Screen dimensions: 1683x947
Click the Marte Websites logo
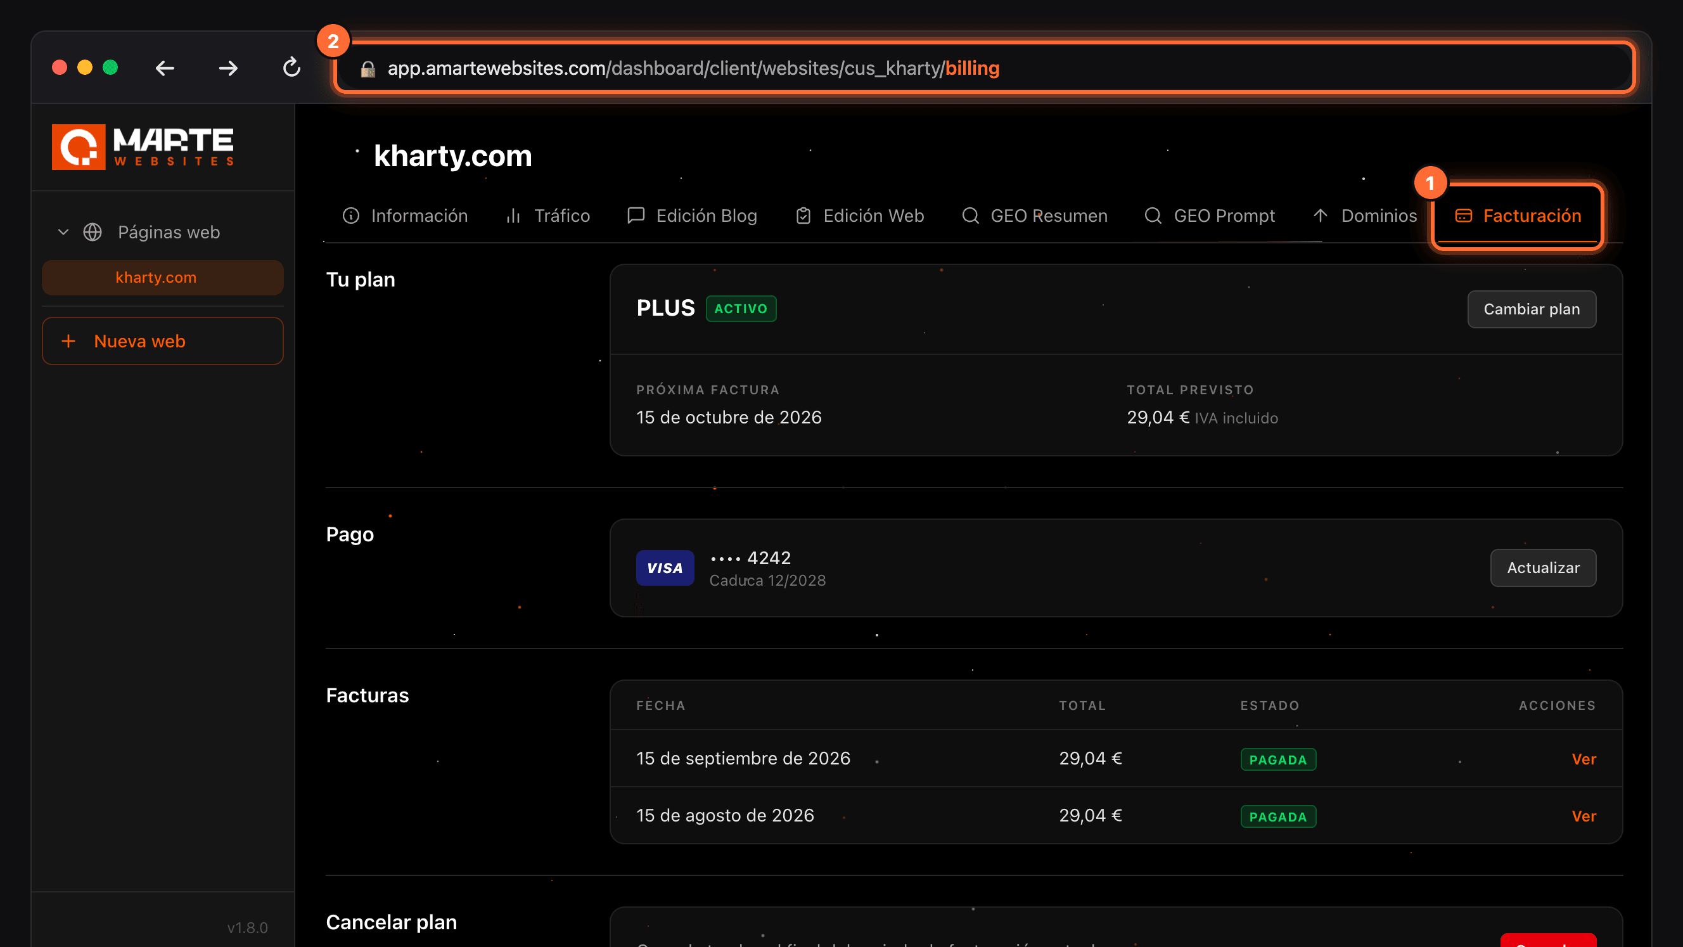coord(143,147)
